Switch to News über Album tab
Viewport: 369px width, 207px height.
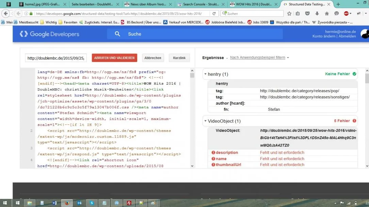(x=148, y=4)
